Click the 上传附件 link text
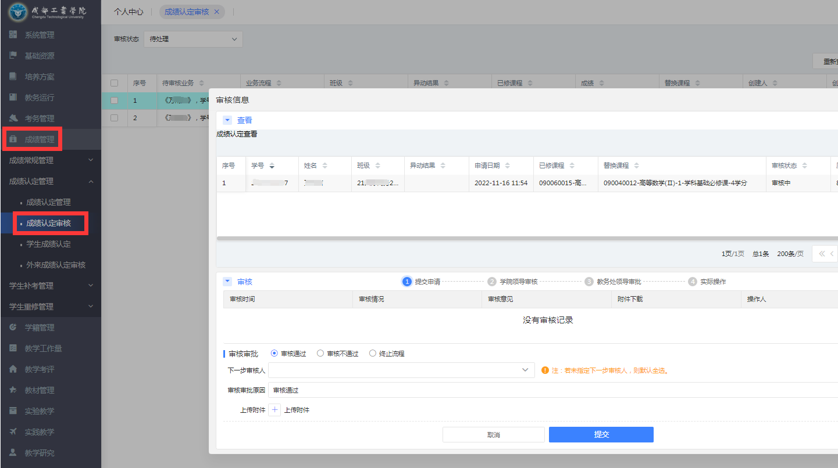838x468 pixels. 297,410
